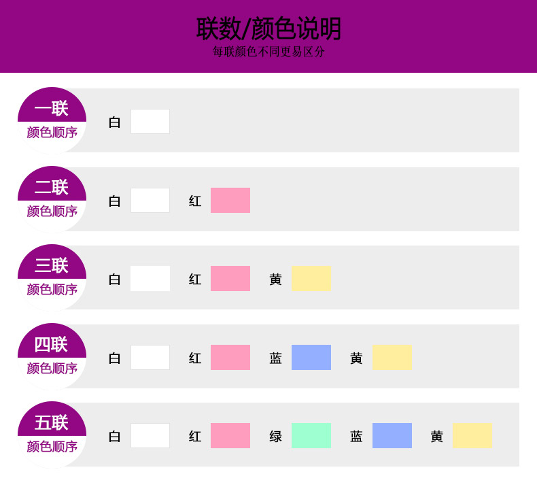Select the green swatch in 五联 row
The image size is (537, 489).
coord(311,436)
